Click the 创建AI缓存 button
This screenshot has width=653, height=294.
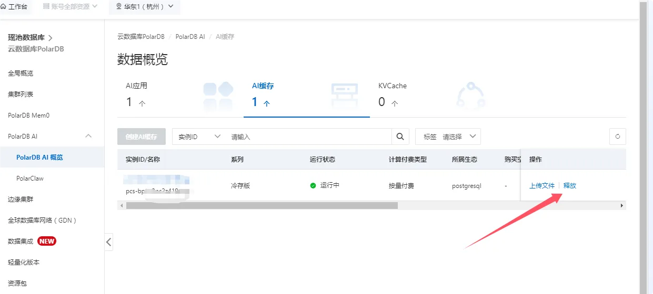[x=141, y=136]
